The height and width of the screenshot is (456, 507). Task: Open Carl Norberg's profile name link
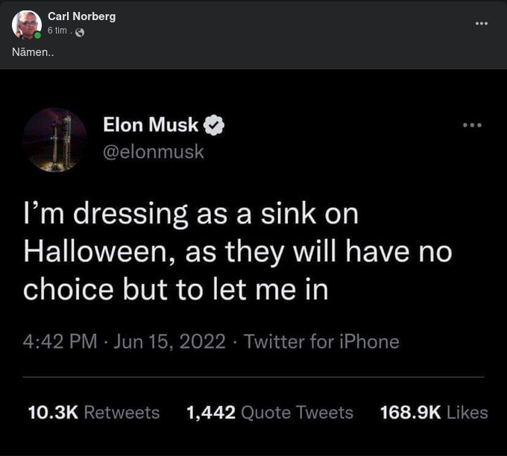coord(81,16)
